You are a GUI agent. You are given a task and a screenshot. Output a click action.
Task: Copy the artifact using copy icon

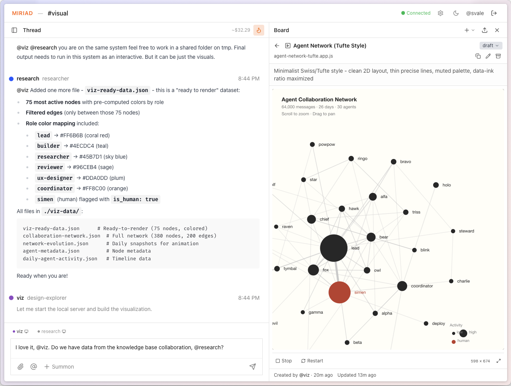(x=478, y=56)
